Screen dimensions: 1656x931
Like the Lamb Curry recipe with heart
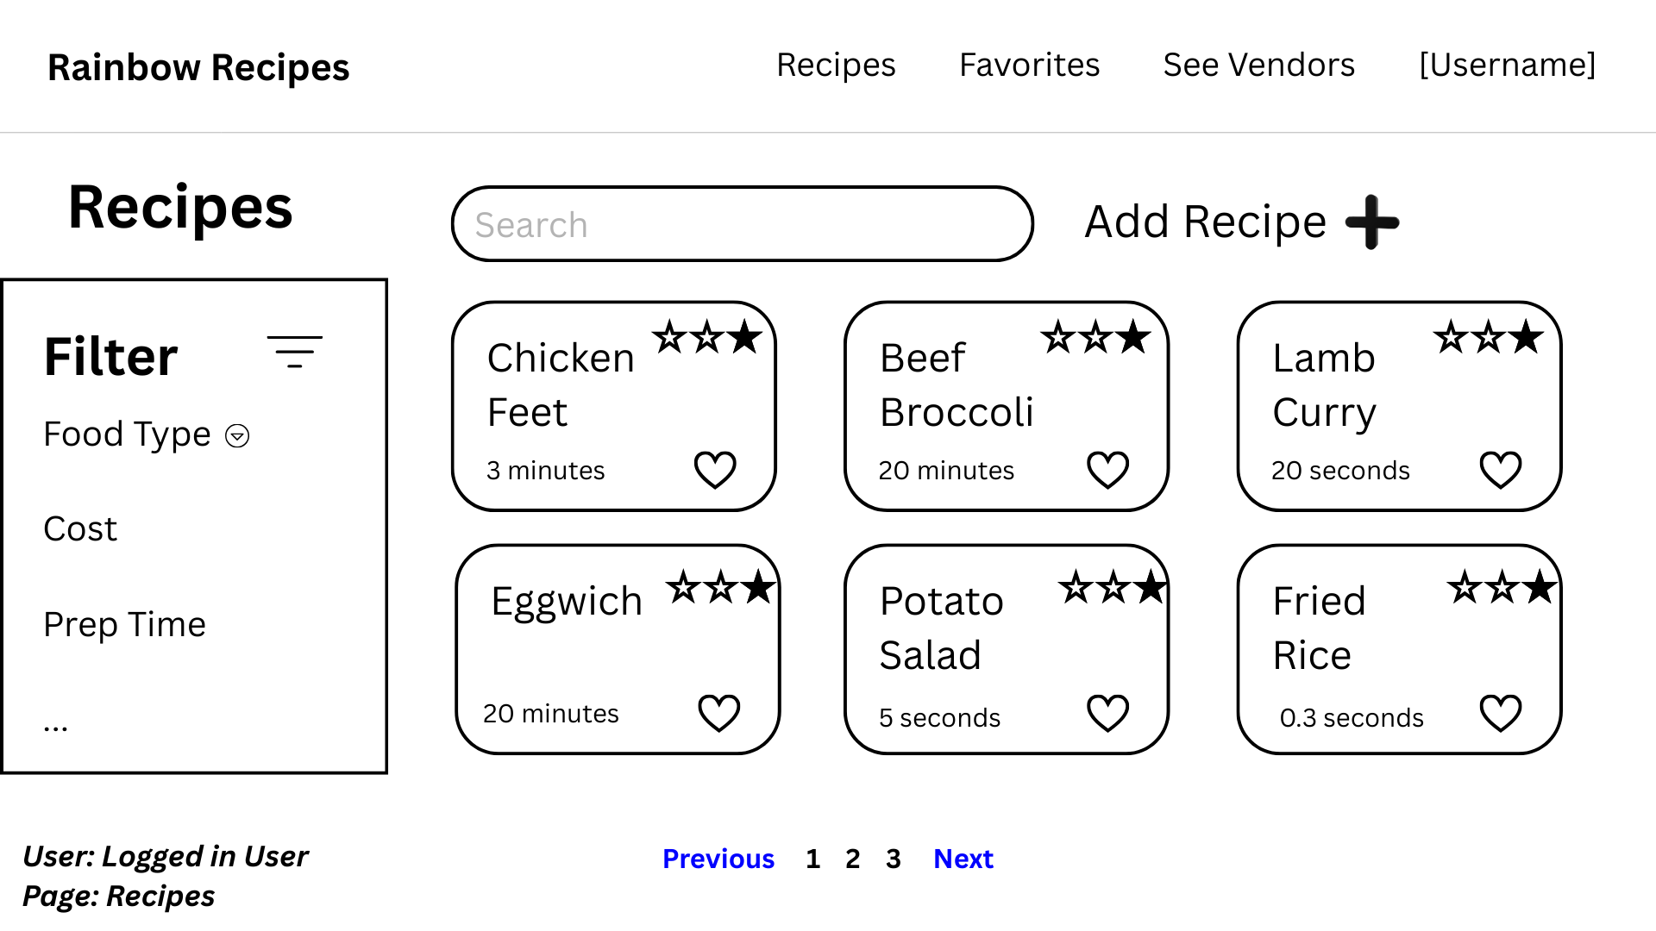tap(1500, 470)
